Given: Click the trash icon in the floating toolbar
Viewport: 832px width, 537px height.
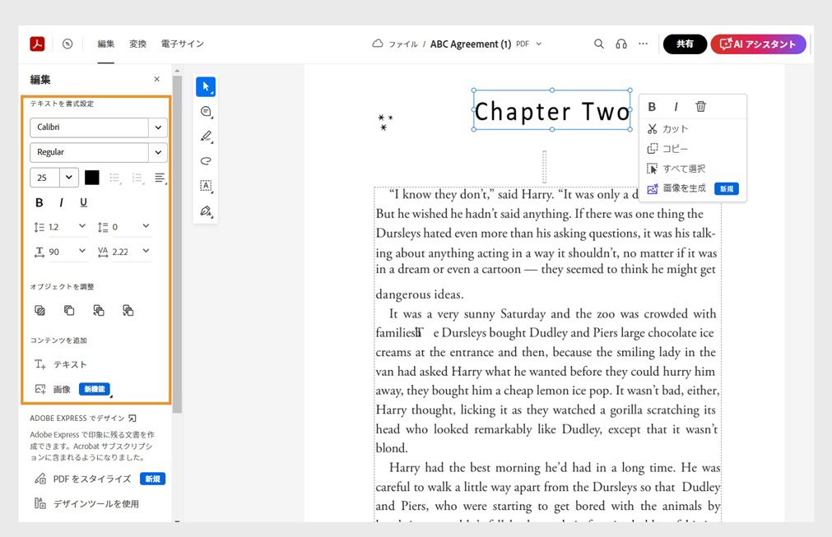Looking at the screenshot, I should [700, 106].
